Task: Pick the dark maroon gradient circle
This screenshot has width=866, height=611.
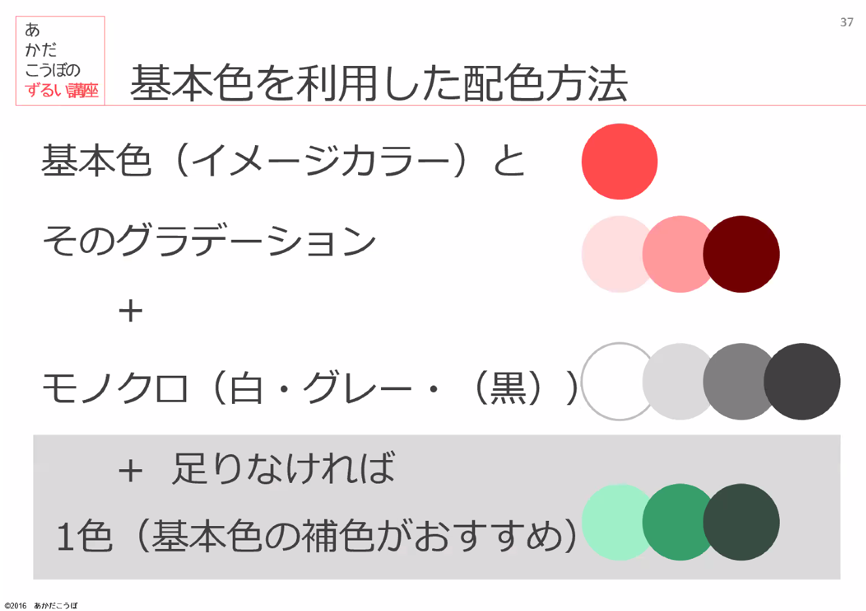Action: [x=741, y=254]
